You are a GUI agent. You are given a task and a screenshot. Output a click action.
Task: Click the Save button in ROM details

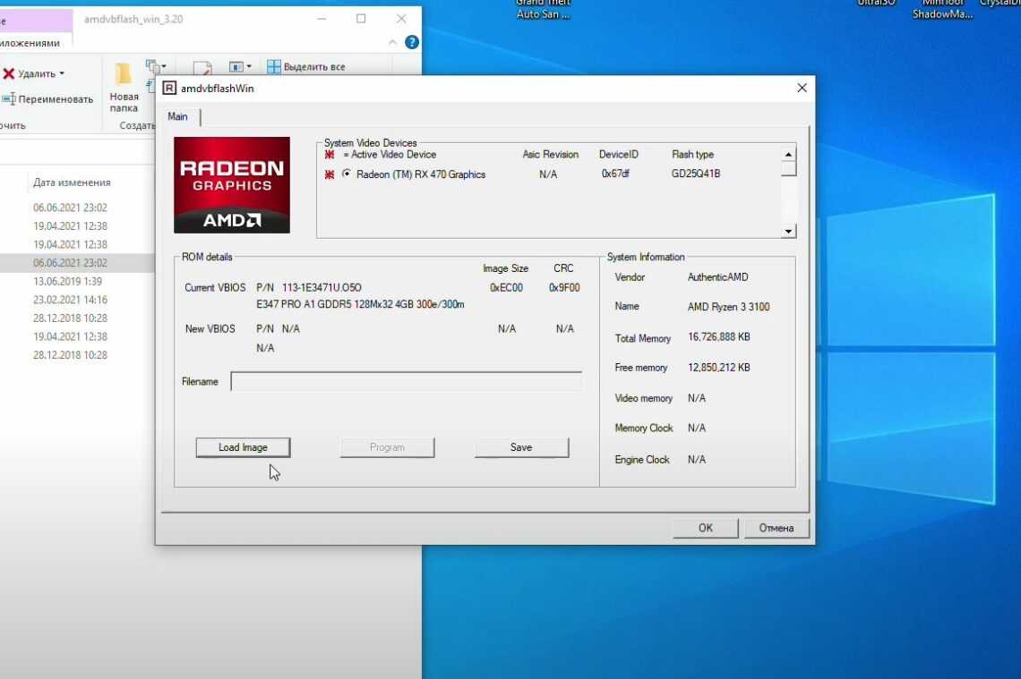tap(521, 447)
